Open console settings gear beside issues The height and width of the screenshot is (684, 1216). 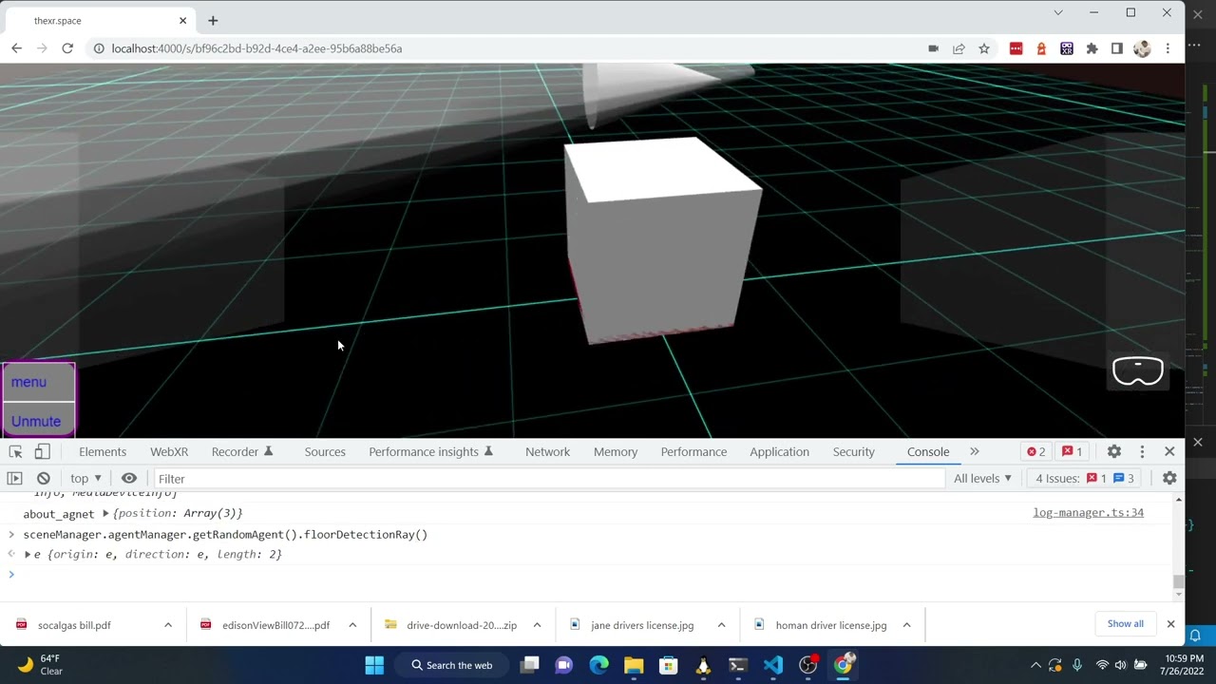click(1169, 478)
